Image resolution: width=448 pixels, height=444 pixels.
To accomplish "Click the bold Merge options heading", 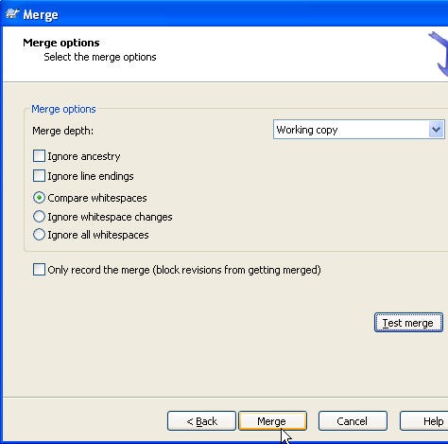I will (x=61, y=43).
